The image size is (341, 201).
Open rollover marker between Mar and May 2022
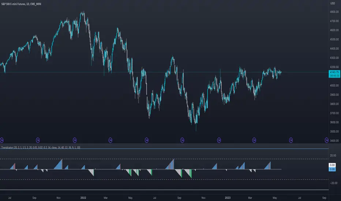[110, 140]
